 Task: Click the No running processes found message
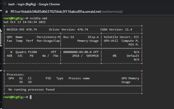(x=32, y=89)
